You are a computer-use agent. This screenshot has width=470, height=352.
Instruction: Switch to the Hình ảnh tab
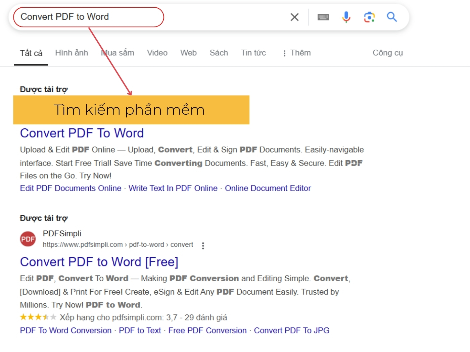click(x=72, y=53)
